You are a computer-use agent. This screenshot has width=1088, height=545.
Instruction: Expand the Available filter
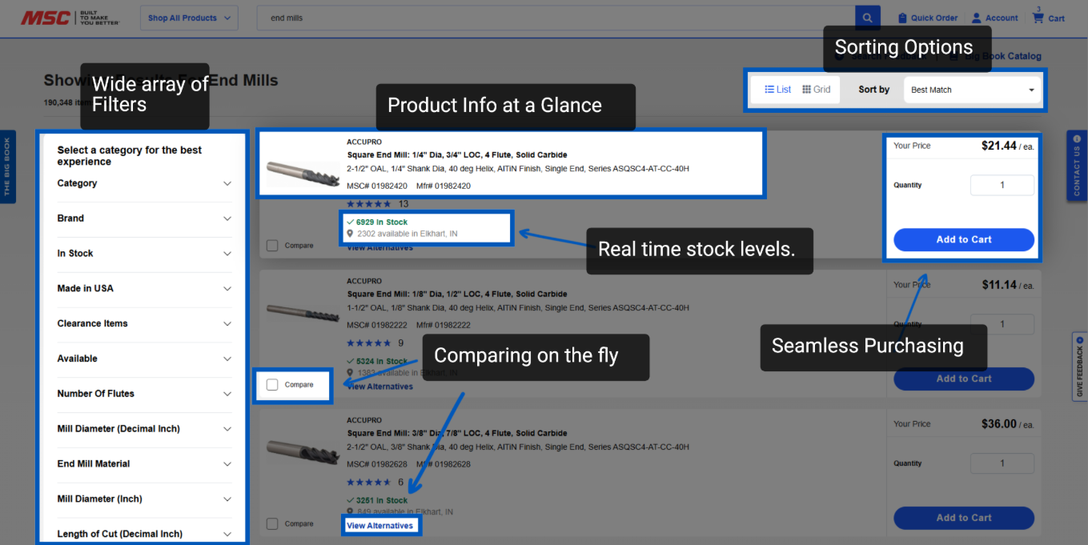pyautogui.click(x=144, y=359)
